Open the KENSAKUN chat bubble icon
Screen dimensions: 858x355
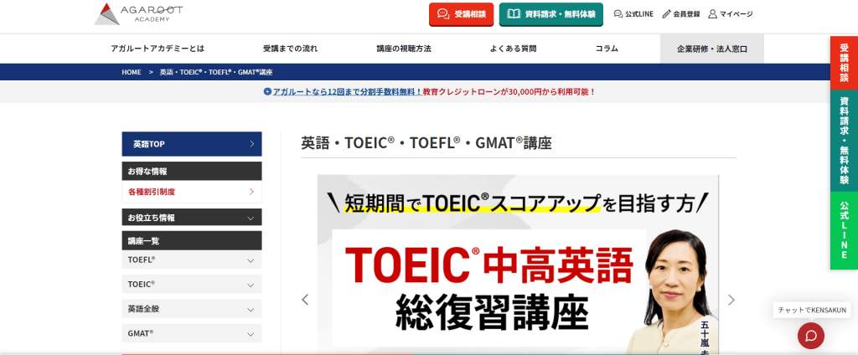811,335
